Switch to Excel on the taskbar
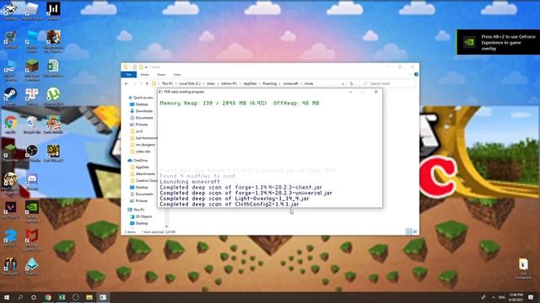 coord(62,297)
